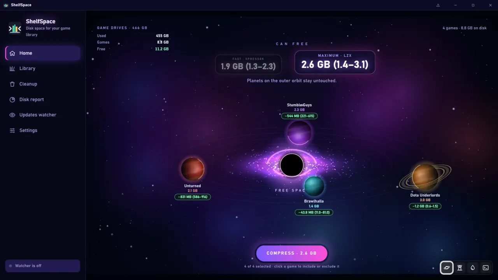Click the Brawlhalla -43.8 MB badge

[x=314, y=212]
